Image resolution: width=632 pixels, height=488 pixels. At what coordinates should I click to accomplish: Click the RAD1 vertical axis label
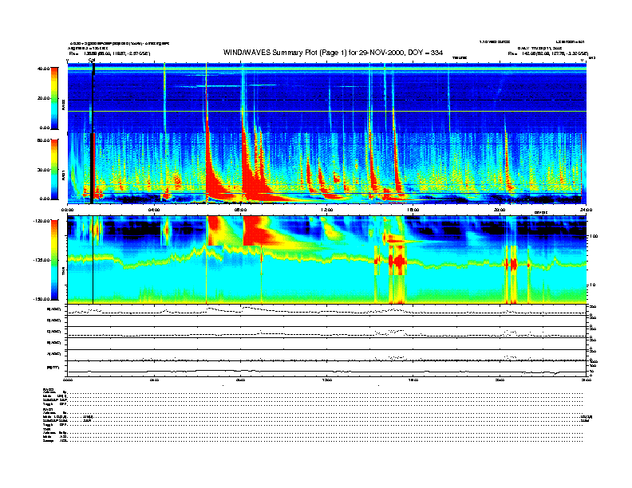click(x=63, y=175)
